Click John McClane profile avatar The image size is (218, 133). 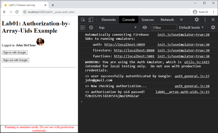[x=40, y=42]
